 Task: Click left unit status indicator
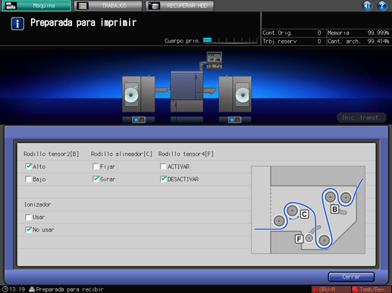point(139,120)
